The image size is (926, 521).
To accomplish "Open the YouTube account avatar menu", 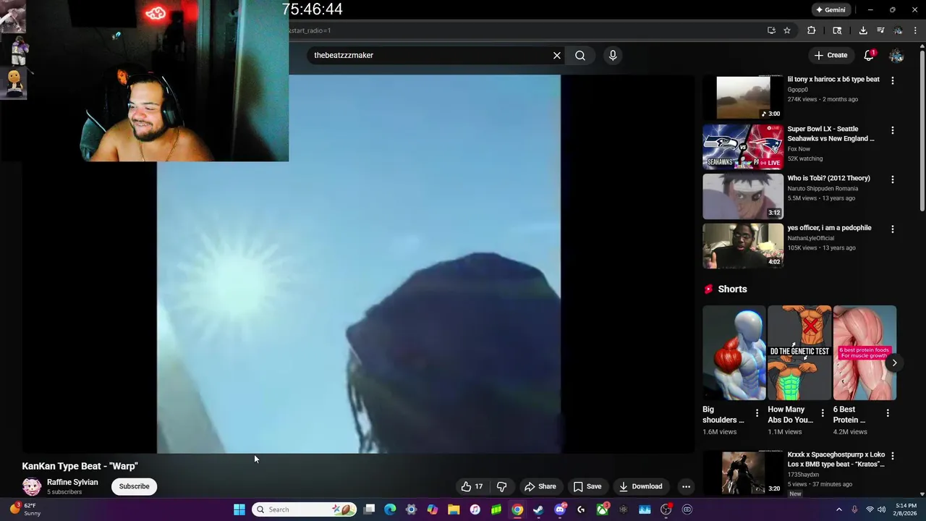I will (896, 55).
